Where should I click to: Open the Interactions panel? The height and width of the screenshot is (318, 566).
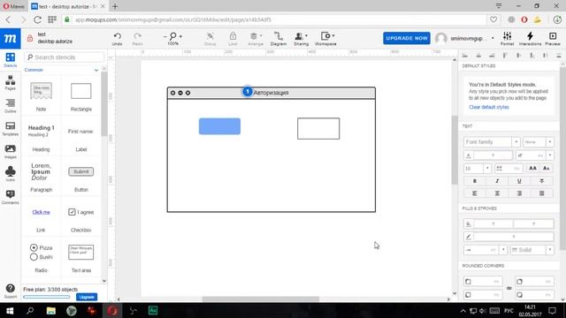530,38
